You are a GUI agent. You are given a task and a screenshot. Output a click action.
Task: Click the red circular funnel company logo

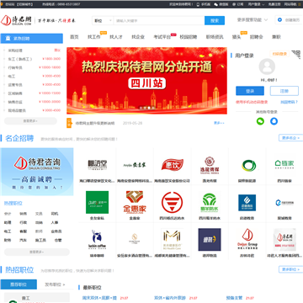[x=173, y=202]
